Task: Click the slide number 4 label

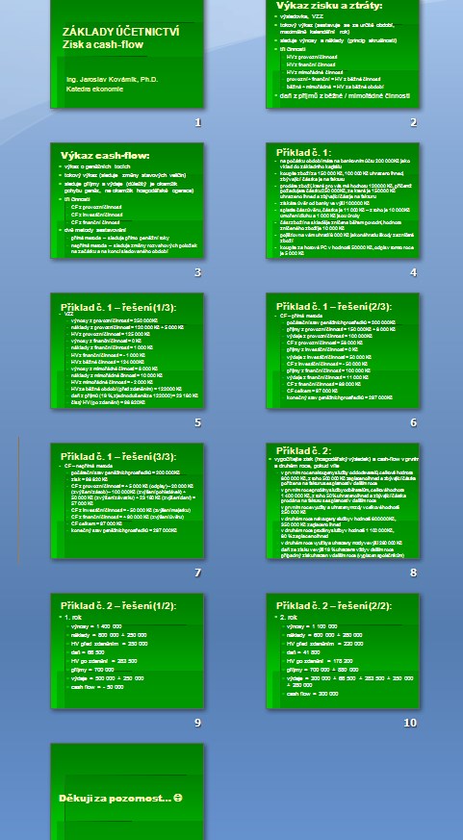Action: click(x=413, y=272)
